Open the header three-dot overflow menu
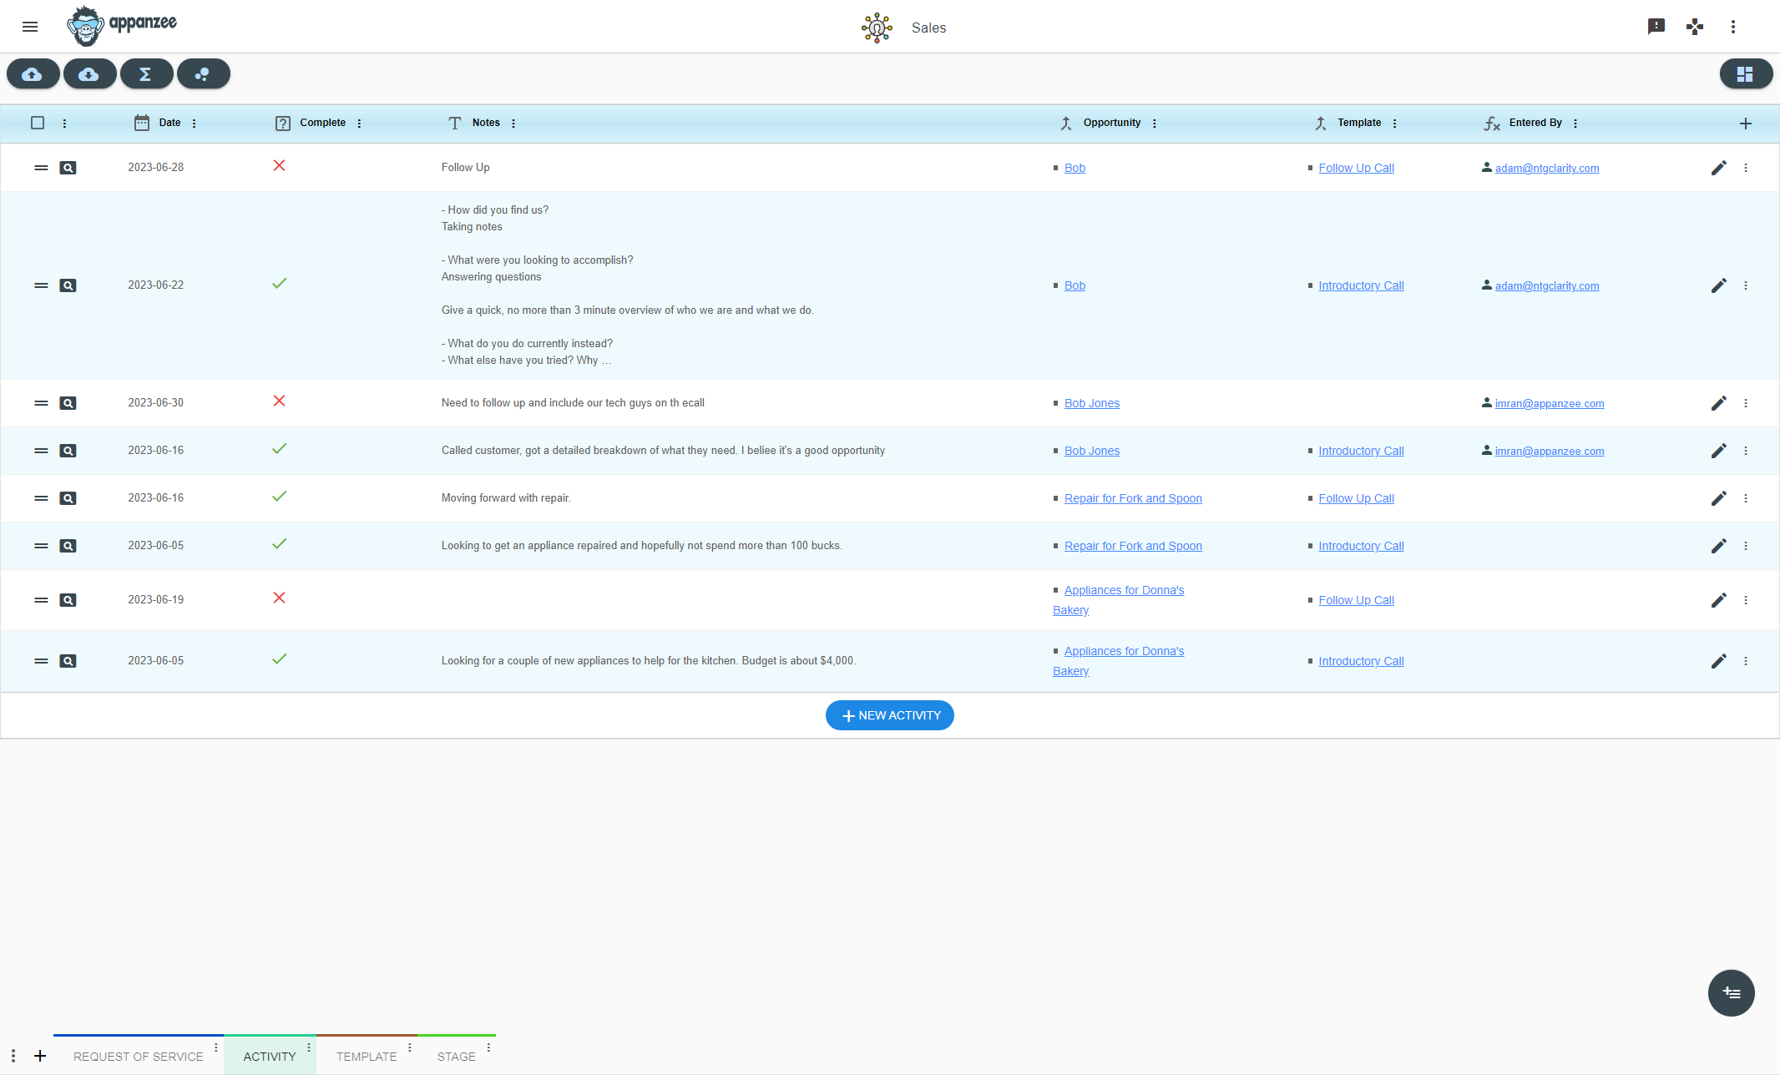This screenshot has height=1075, width=1780. [1733, 27]
